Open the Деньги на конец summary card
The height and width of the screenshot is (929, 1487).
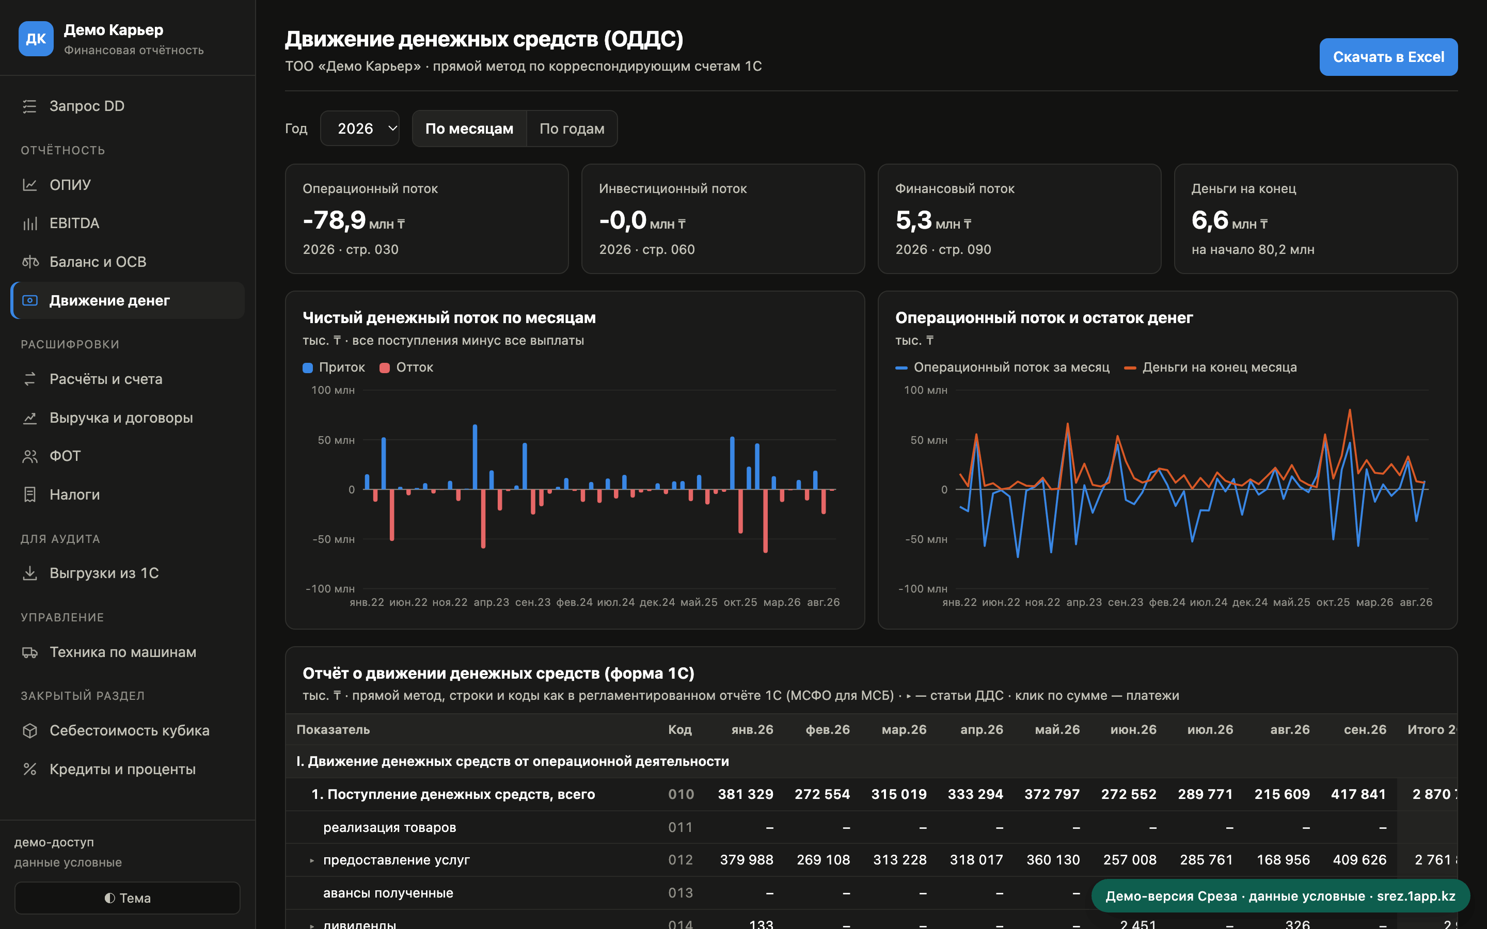click(x=1316, y=219)
